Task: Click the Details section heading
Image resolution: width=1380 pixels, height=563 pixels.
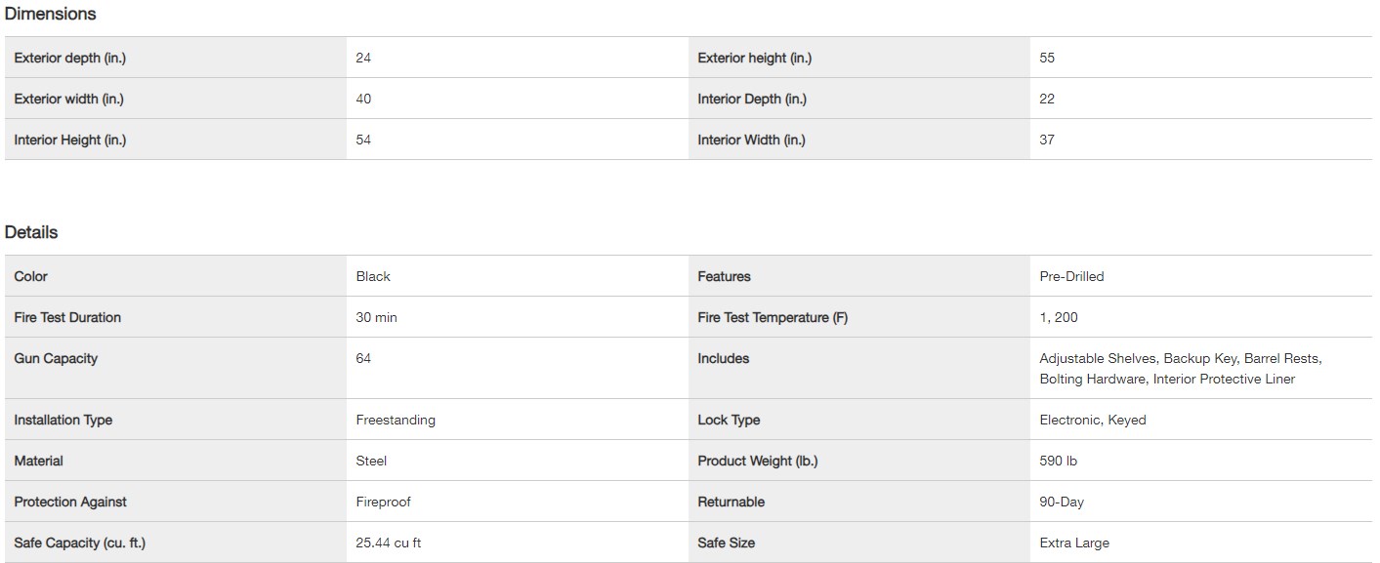Action: [31, 232]
